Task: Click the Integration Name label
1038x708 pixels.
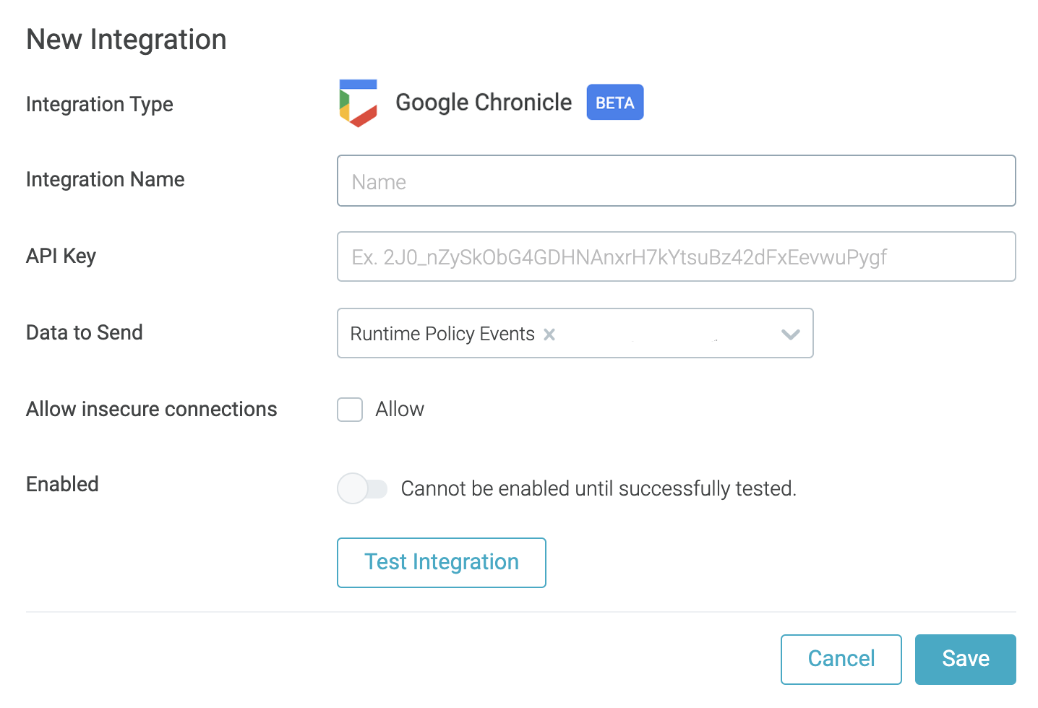Action: (x=106, y=179)
